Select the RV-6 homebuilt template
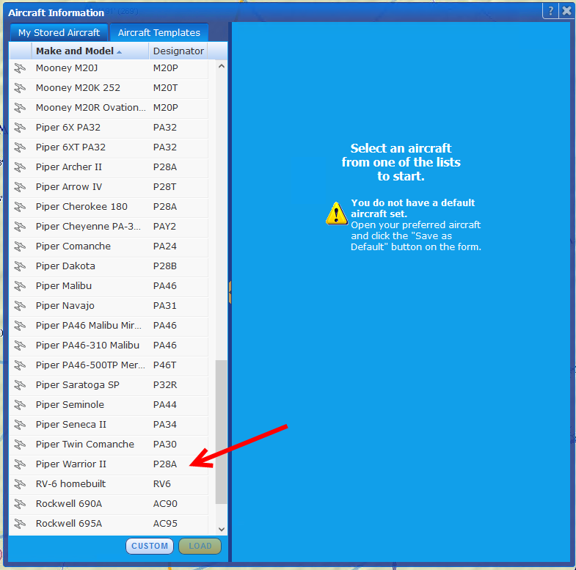The image size is (576, 570). pos(109,484)
